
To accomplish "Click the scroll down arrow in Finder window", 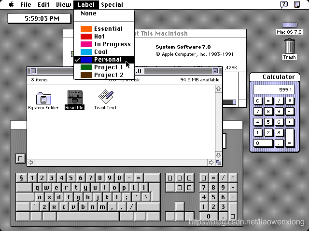I will pos(218,155).
